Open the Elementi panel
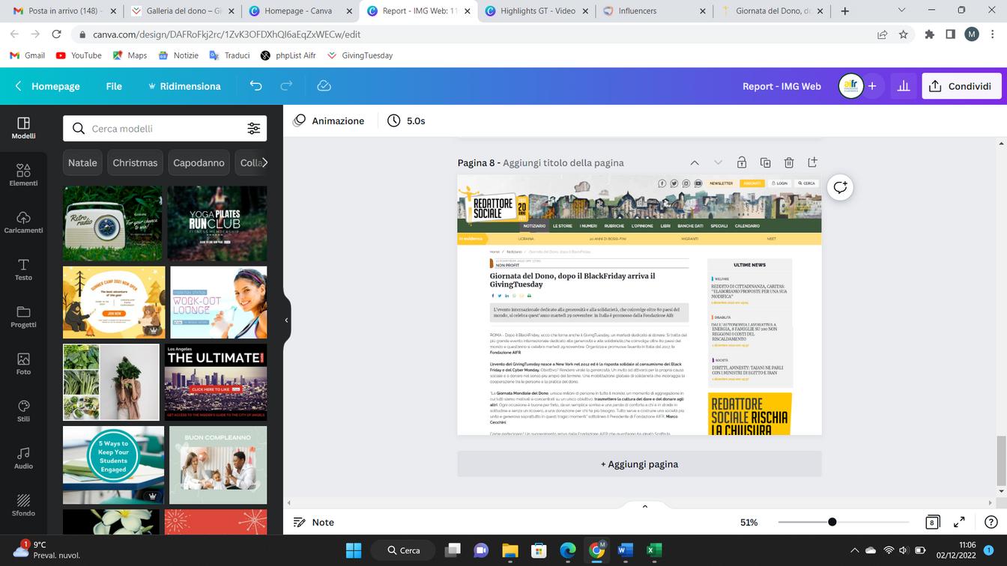The image size is (1007, 566). [23, 175]
